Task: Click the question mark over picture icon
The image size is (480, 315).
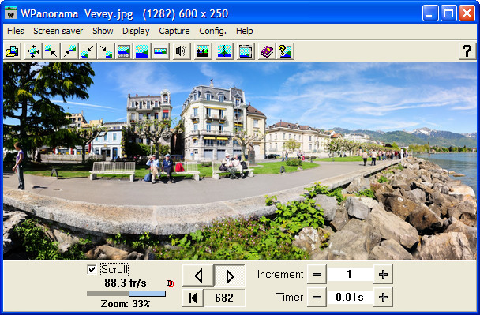Action: 285,51
